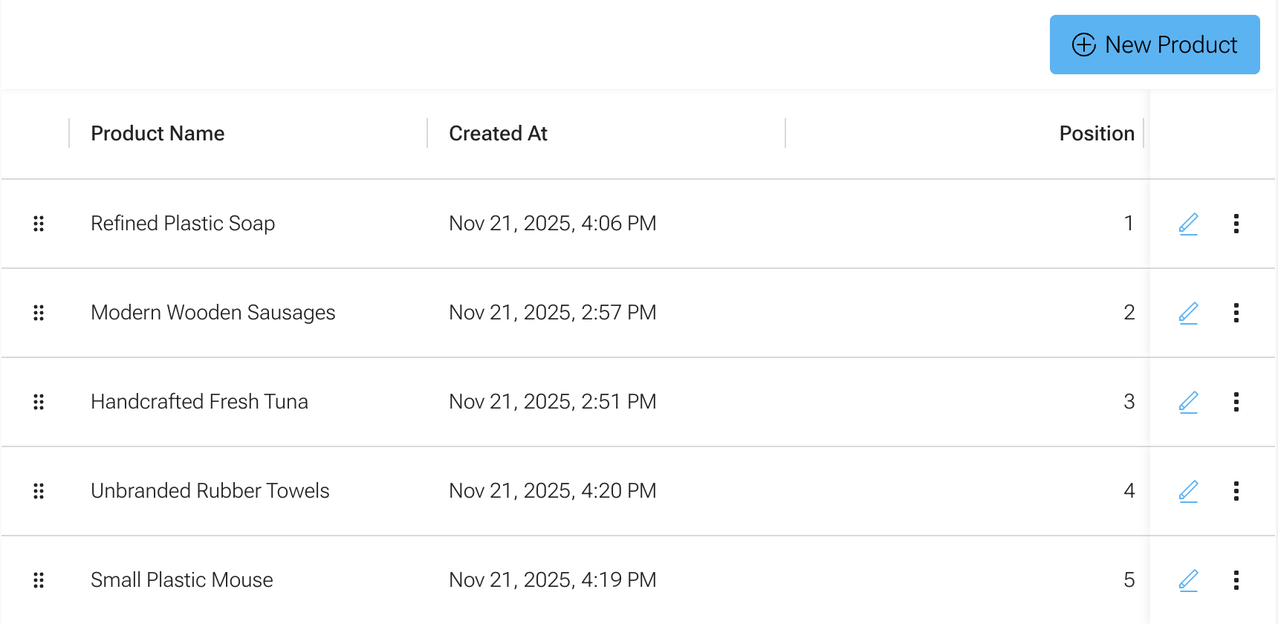Image resolution: width=1278 pixels, height=624 pixels.
Task: Click the New Product button
Action: (x=1154, y=45)
